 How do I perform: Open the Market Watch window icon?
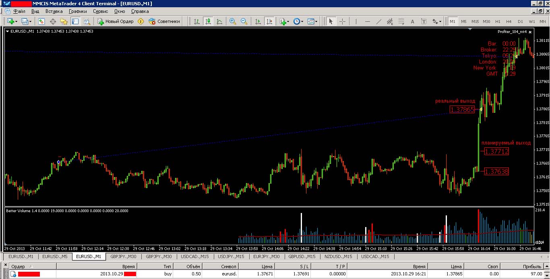(x=41, y=21)
